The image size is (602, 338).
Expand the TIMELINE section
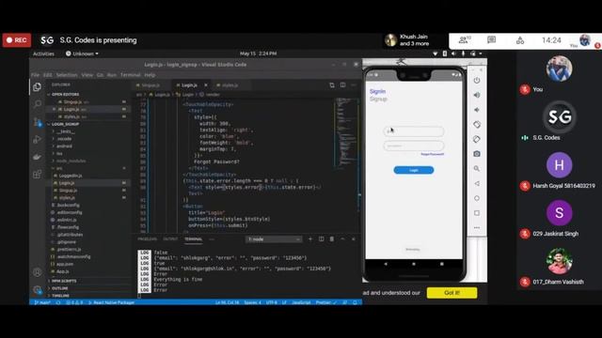(x=60, y=296)
